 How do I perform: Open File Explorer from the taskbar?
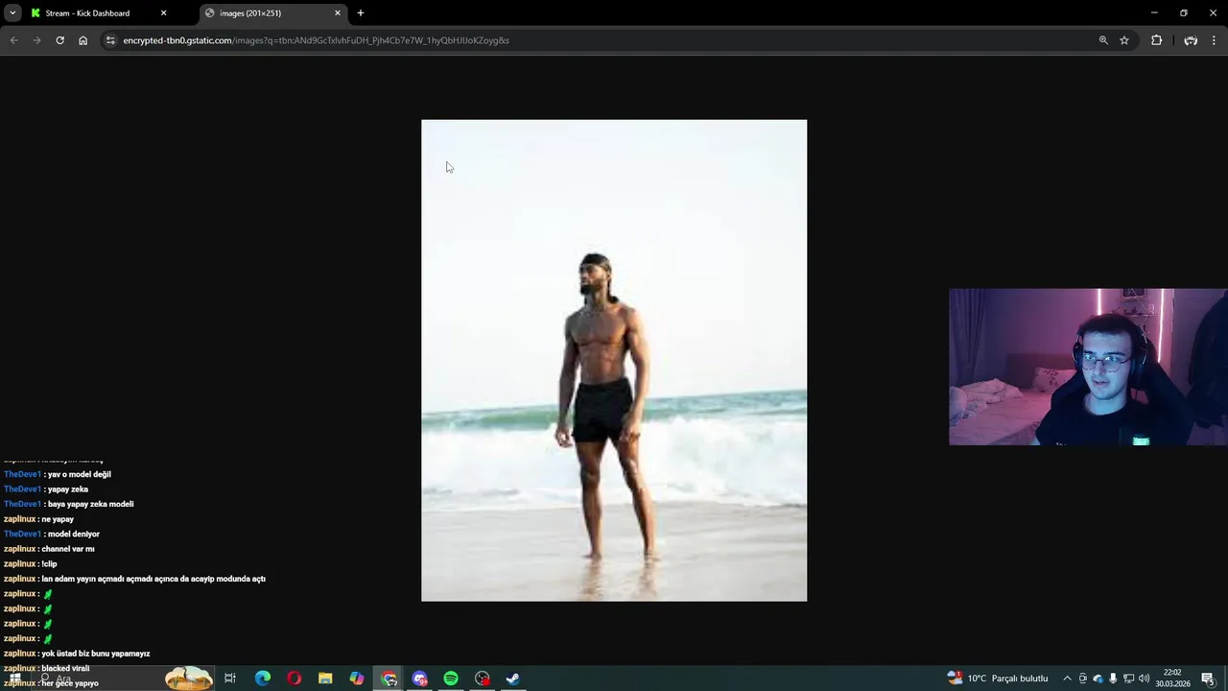pos(325,679)
